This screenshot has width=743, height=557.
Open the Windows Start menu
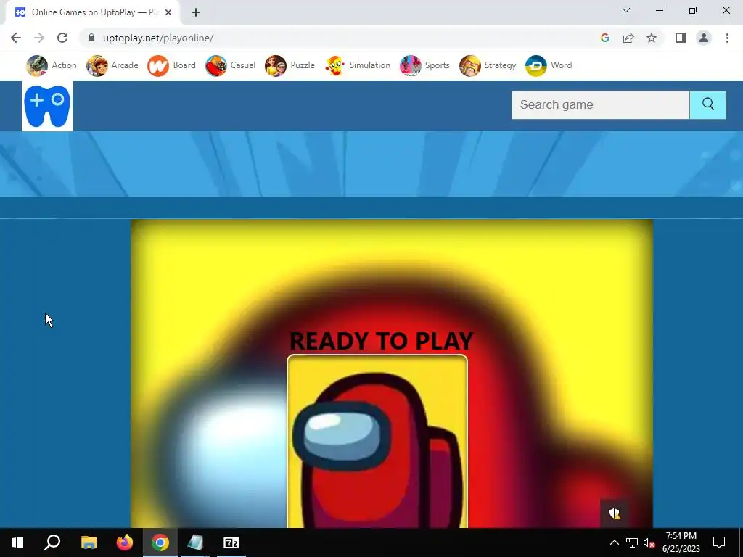pyautogui.click(x=17, y=542)
